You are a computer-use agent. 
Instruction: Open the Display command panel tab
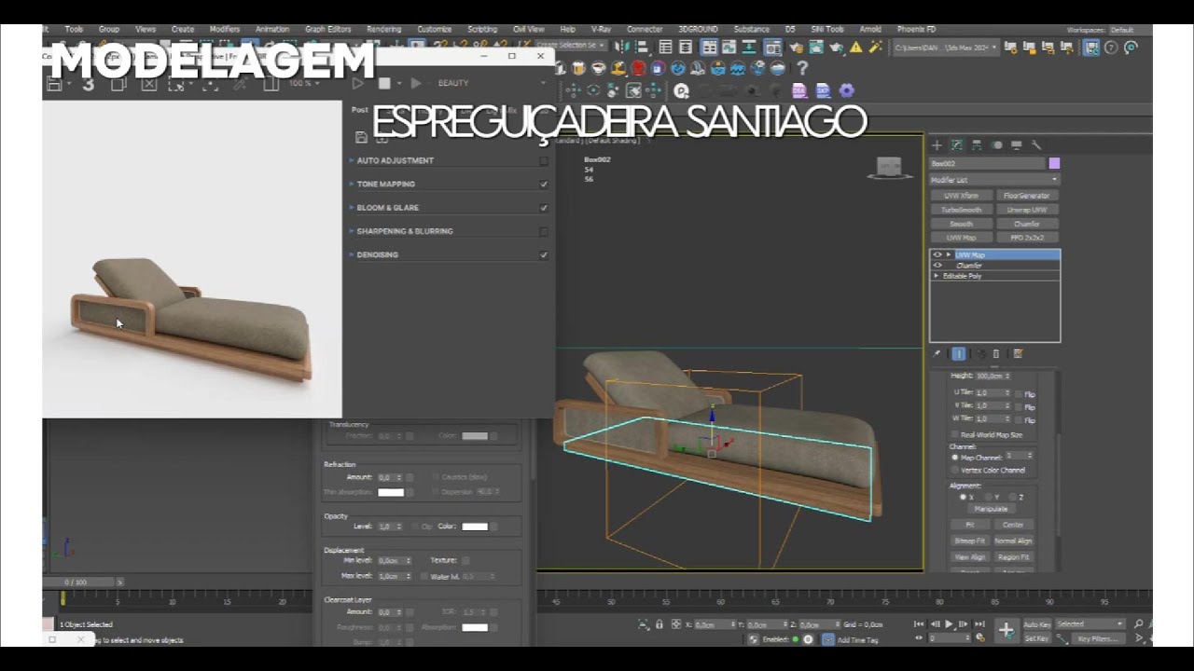[x=1016, y=145]
